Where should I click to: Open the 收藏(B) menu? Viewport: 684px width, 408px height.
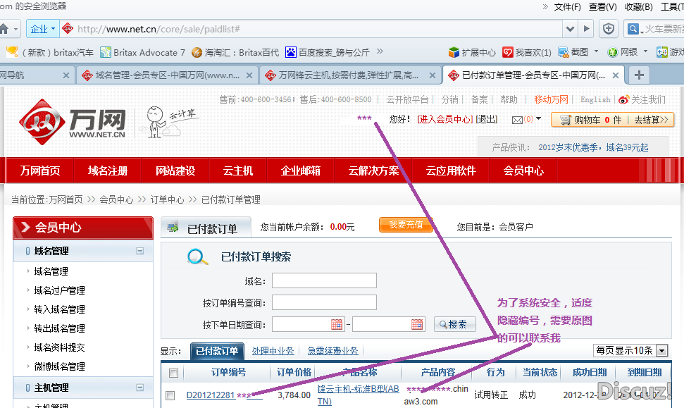[x=639, y=6]
